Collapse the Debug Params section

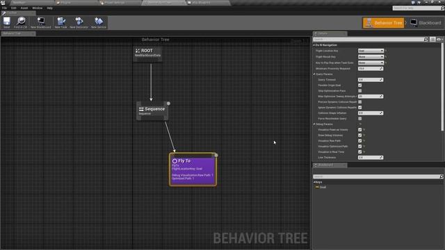point(314,124)
